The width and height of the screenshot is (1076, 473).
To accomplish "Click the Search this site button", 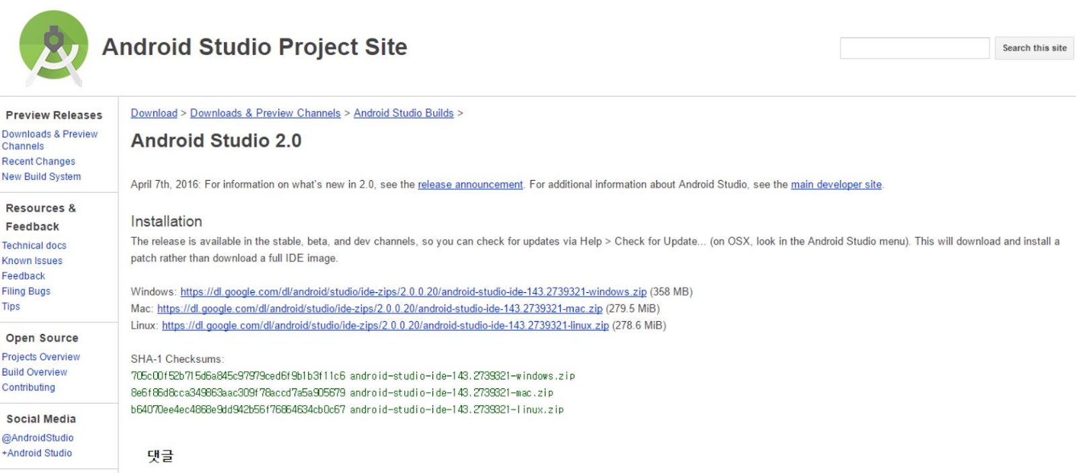I will [x=1034, y=48].
